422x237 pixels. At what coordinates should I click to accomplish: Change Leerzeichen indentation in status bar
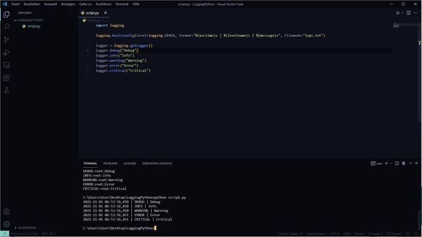[x=316, y=234]
